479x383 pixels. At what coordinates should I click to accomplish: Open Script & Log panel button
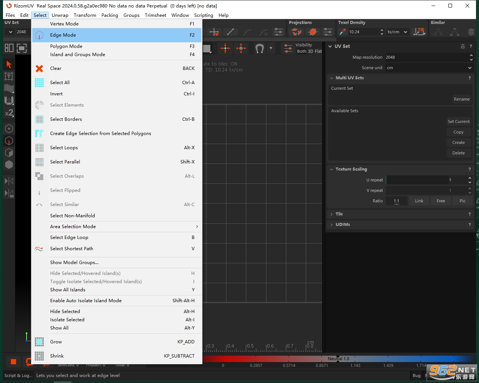[18, 376]
